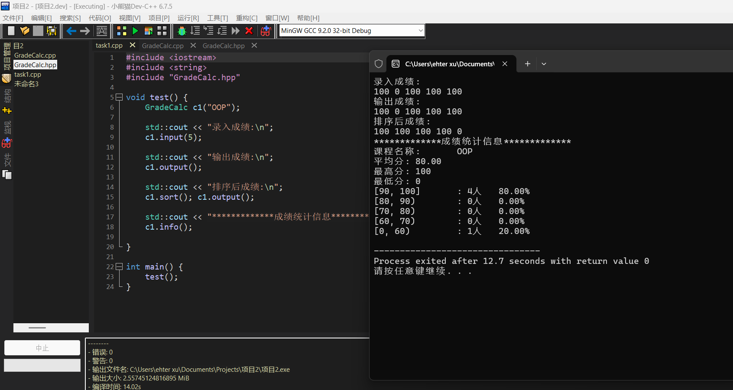This screenshot has height=390, width=733.
Task: Open the 搜索[S] menu
Action: point(70,18)
